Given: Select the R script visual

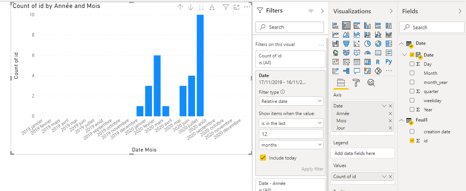Looking at the screenshot, I should pyautogui.click(x=378, y=62).
